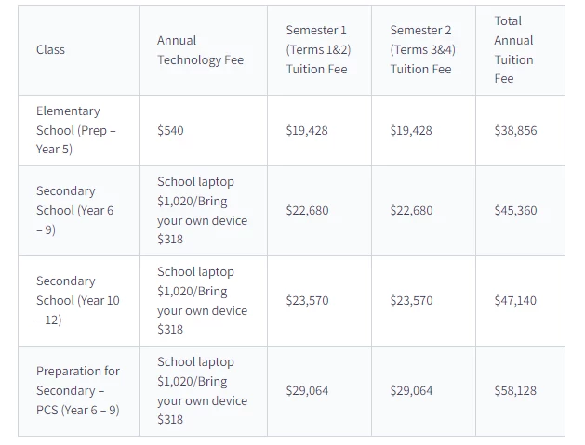Click Semester 2 Tuition Fee header

[423, 49]
